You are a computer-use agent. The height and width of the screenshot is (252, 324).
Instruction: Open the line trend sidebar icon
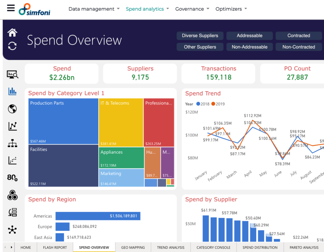click(12, 126)
